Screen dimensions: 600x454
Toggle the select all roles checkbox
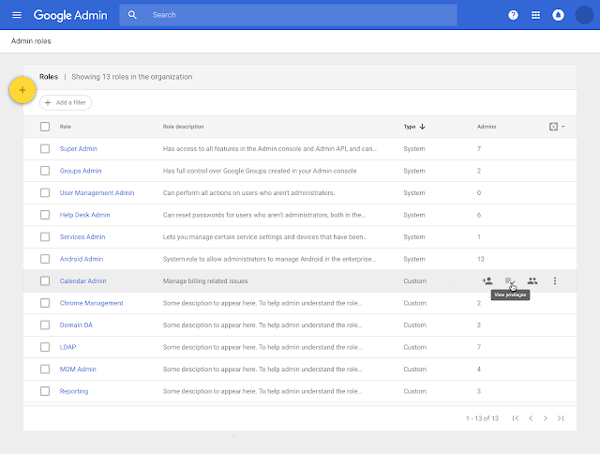click(x=45, y=127)
